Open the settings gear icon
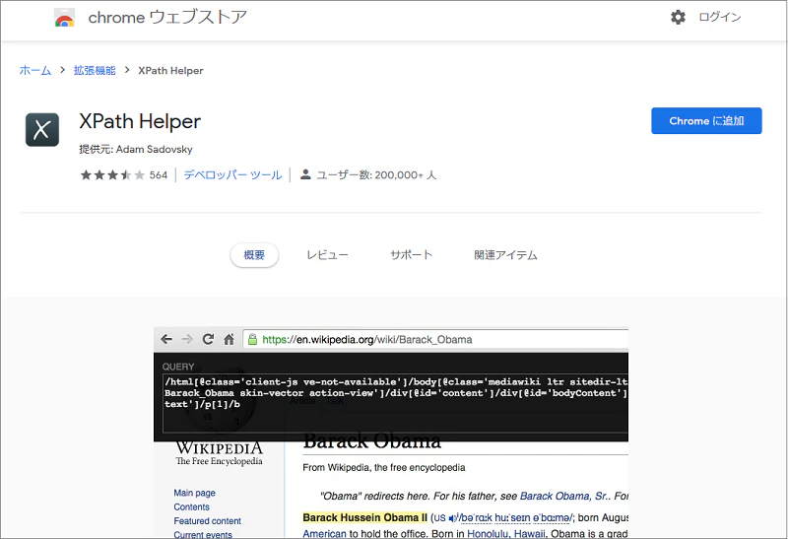The width and height of the screenshot is (788, 539). tap(678, 17)
